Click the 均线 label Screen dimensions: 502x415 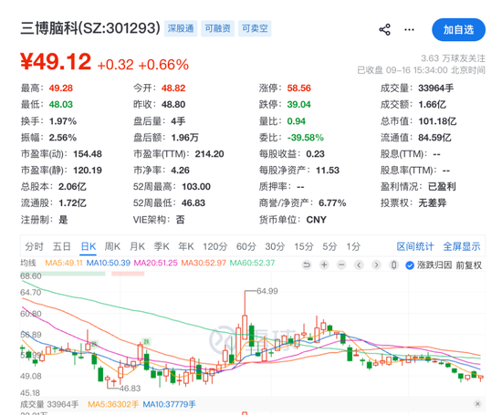tap(28, 263)
